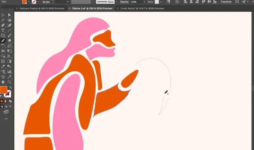Enable Draw Normal mode
254x150 pixels.
pos(2,106)
